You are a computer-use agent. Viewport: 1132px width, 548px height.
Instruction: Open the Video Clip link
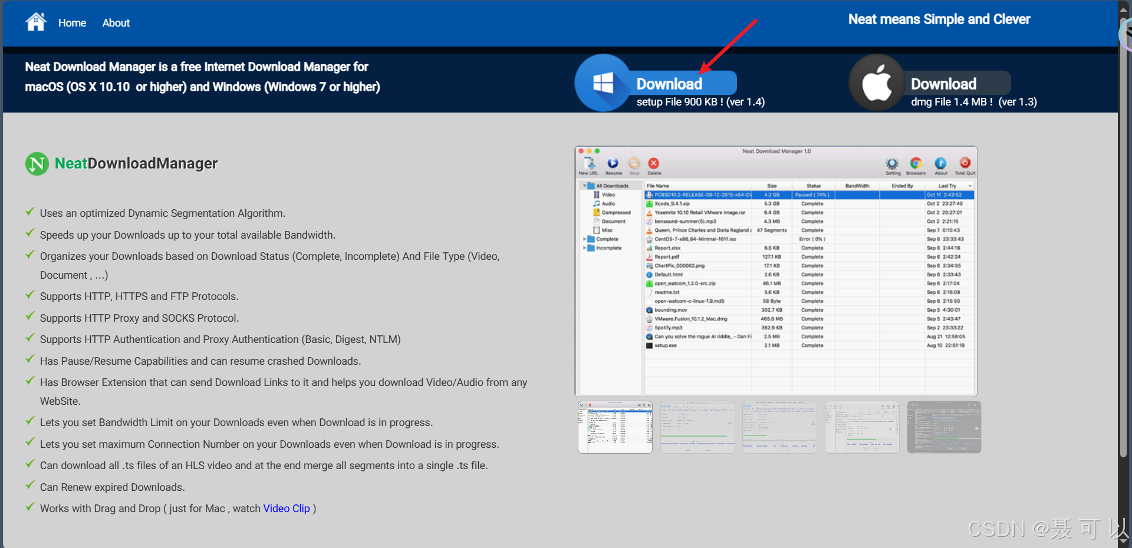point(287,509)
